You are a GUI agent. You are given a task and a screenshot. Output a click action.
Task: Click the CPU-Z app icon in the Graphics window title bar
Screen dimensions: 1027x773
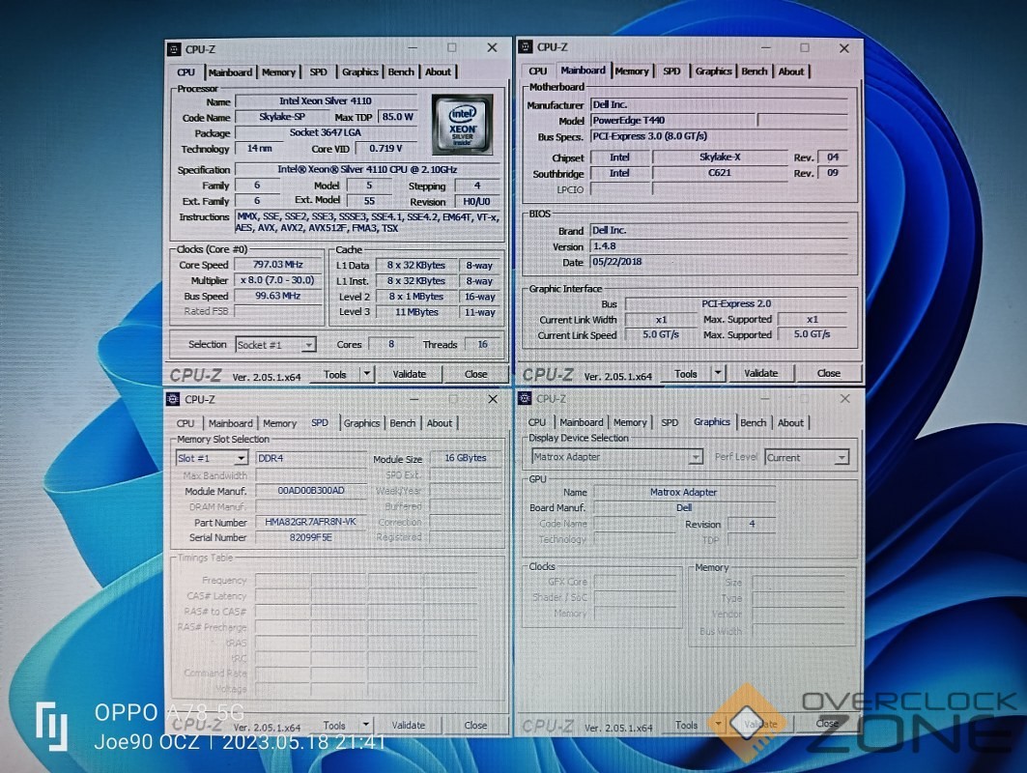(x=526, y=398)
